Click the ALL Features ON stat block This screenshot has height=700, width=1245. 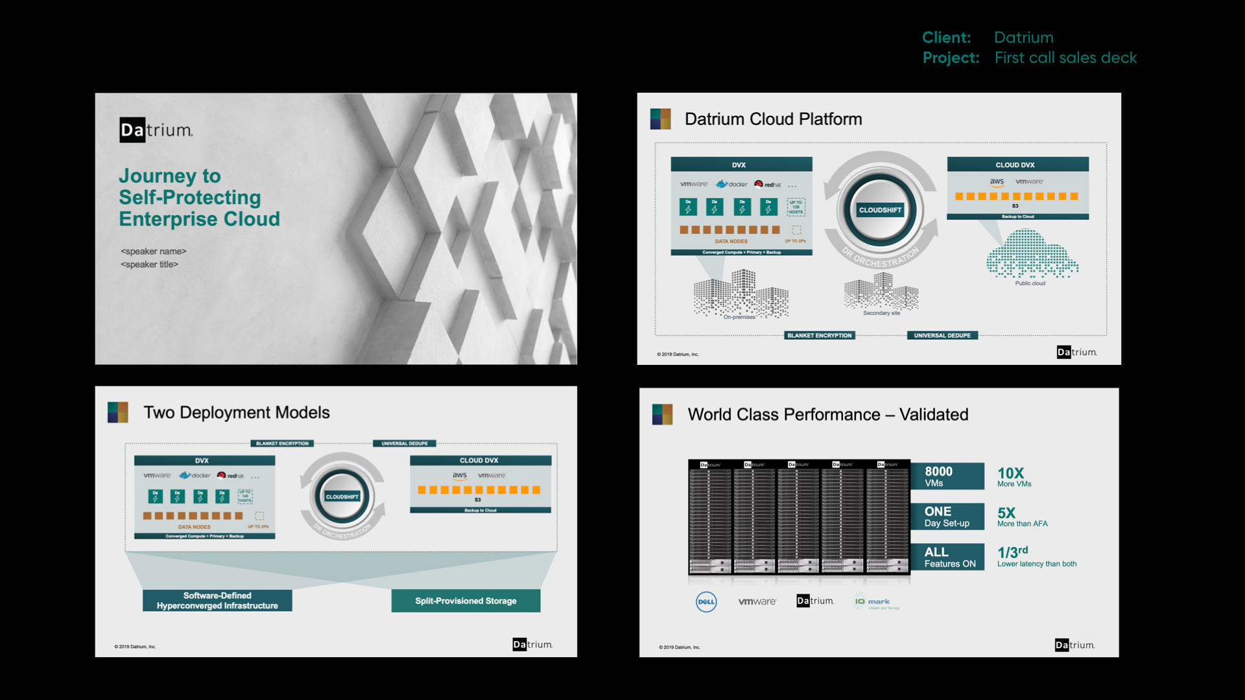(x=947, y=557)
